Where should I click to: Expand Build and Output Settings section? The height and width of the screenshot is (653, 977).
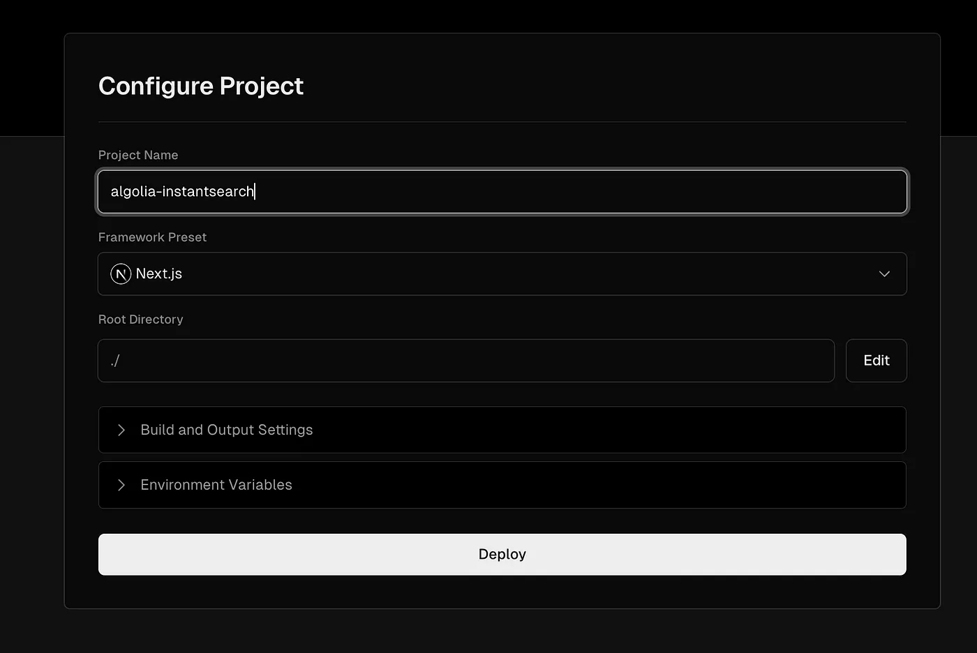(x=502, y=430)
